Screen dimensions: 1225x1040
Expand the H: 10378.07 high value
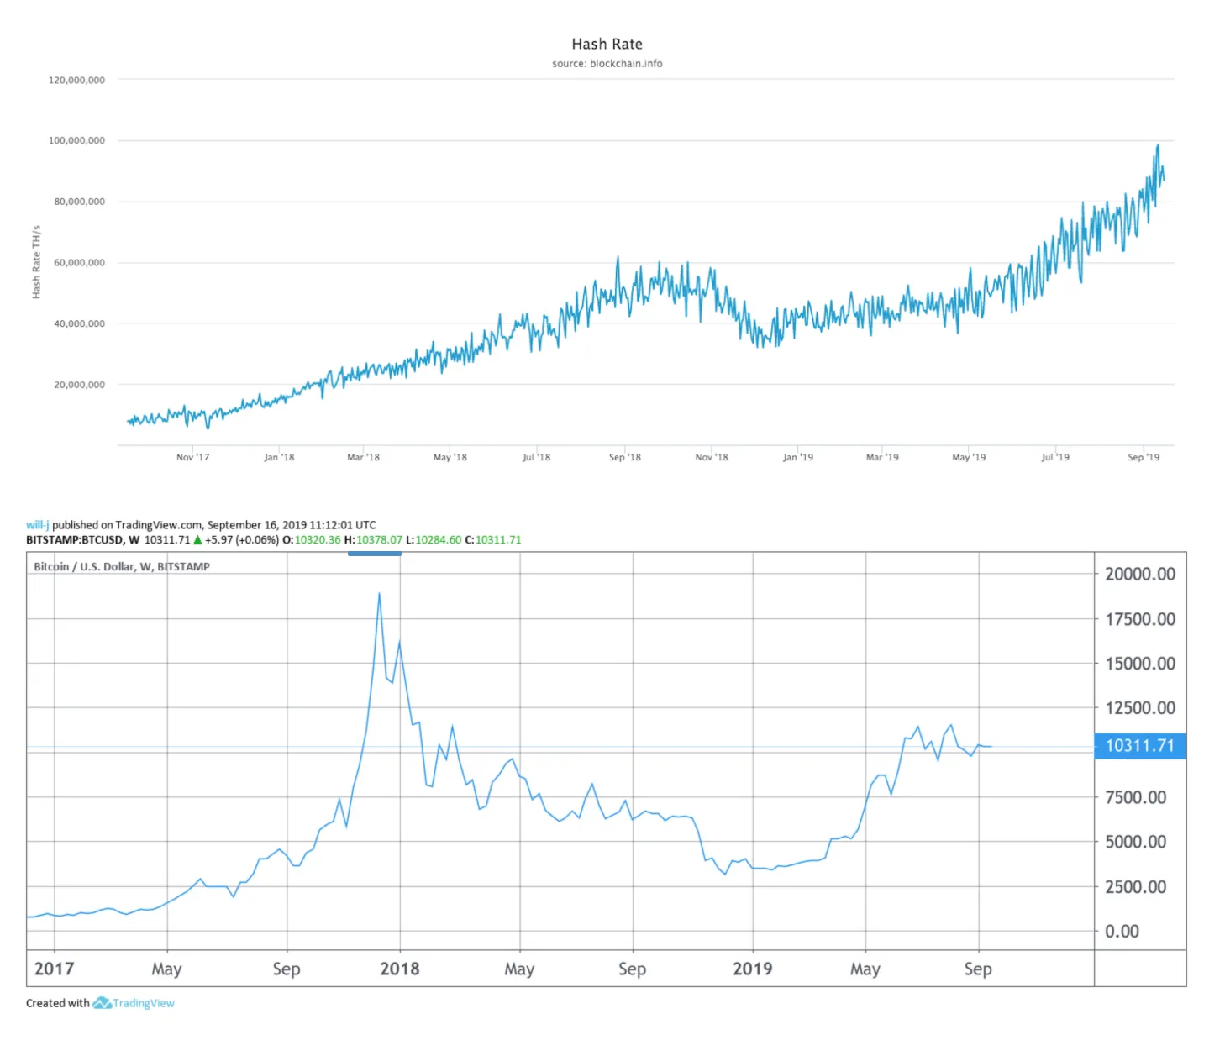point(373,540)
